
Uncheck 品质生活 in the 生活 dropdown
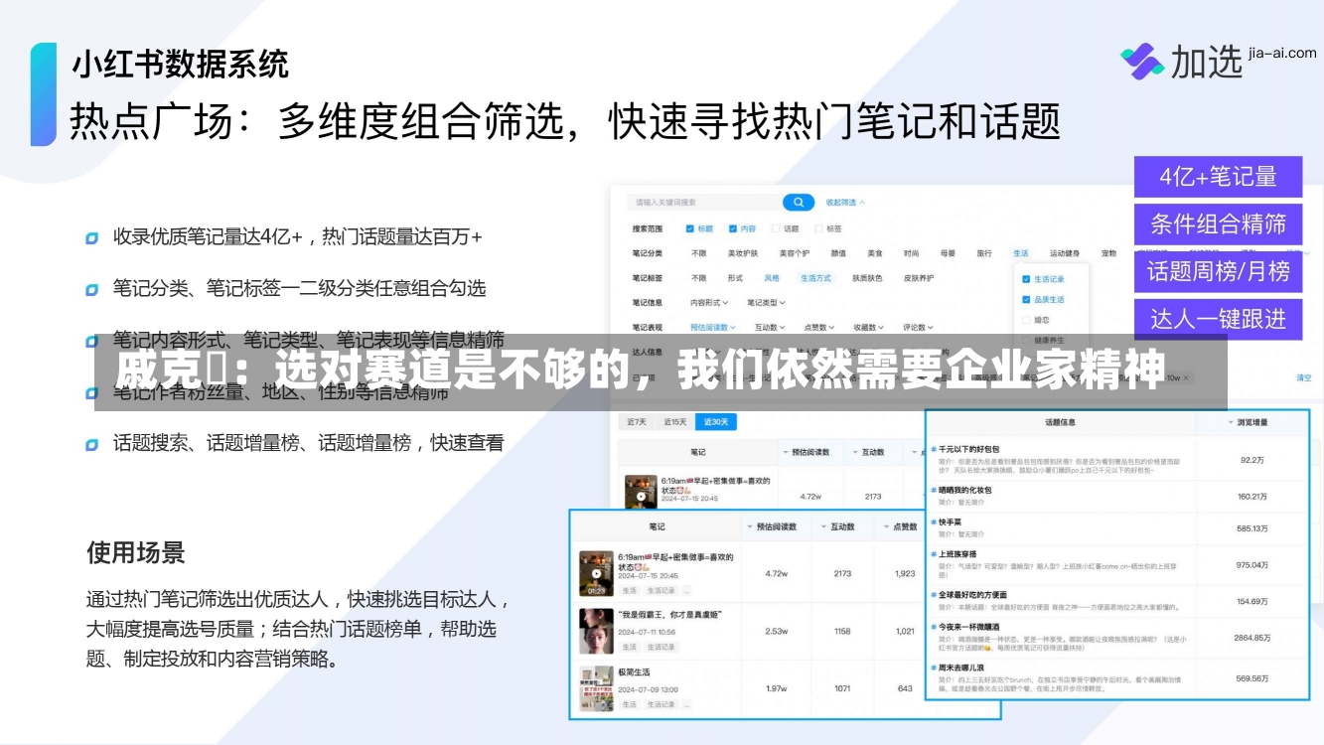click(1026, 299)
